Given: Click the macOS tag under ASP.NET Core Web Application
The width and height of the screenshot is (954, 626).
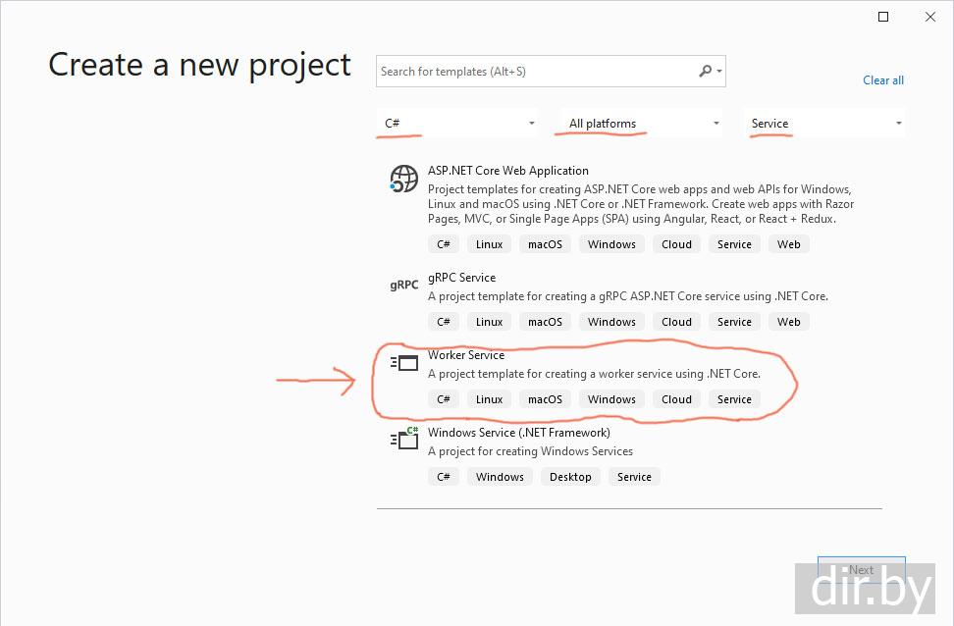Looking at the screenshot, I should 545,244.
